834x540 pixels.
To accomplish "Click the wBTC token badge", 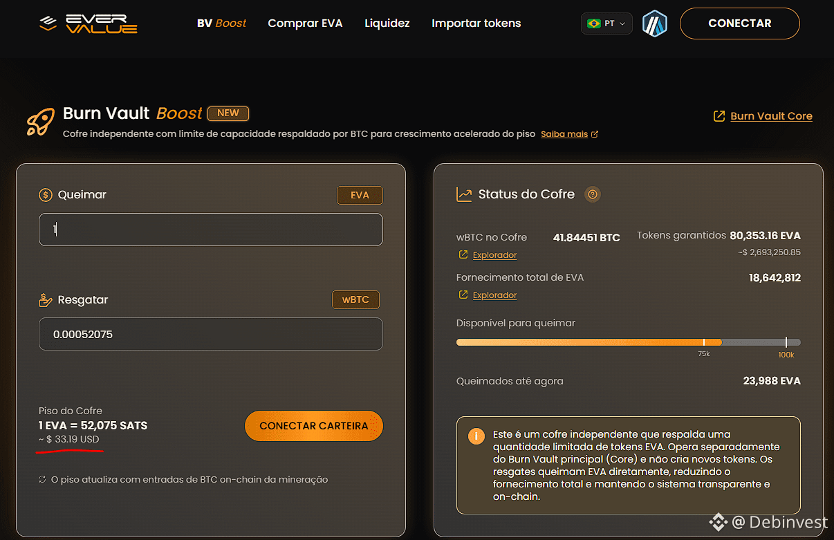I will [x=355, y=300].
